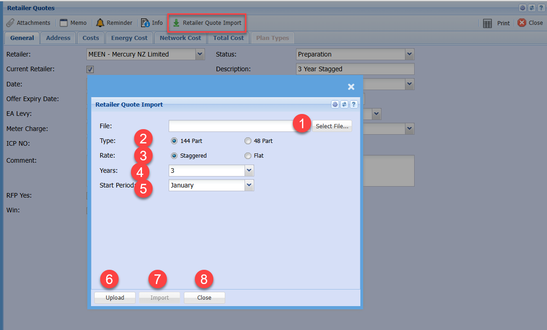Click the refresh icon in Retailer Quote Import dialog
The width and height of the screenshot is (547, 330).
click(x=344, y=104)
